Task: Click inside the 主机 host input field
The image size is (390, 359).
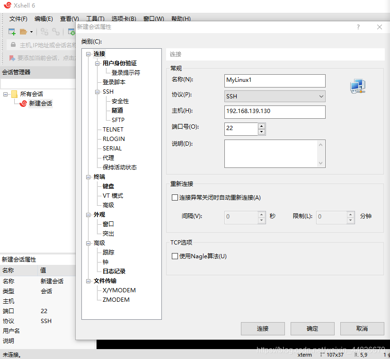Action: tap(275, 112)
